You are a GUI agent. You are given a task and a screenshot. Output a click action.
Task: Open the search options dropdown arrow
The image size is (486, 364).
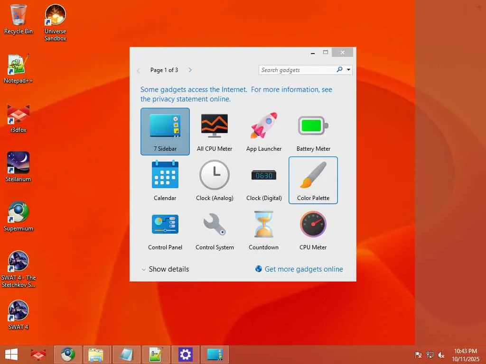click(349, 70)
